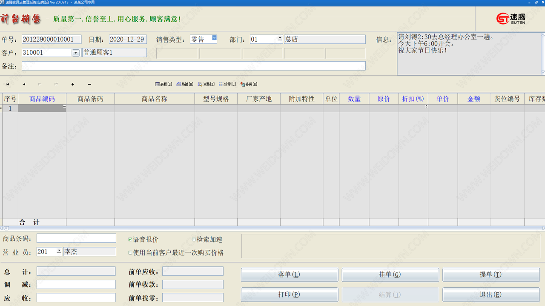
Task: Click the 打印(P) button
Action: point(290,295)
